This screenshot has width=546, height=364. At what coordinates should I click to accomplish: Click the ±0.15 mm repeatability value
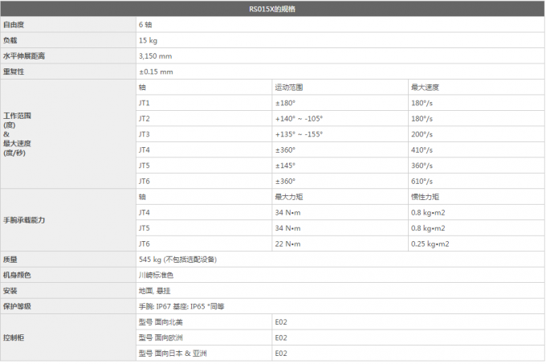[x=156, y=72]
